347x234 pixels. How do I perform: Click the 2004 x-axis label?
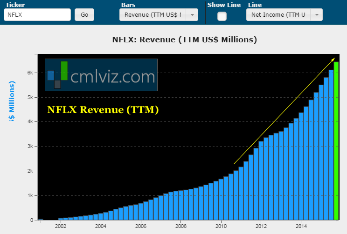point(101,226)
